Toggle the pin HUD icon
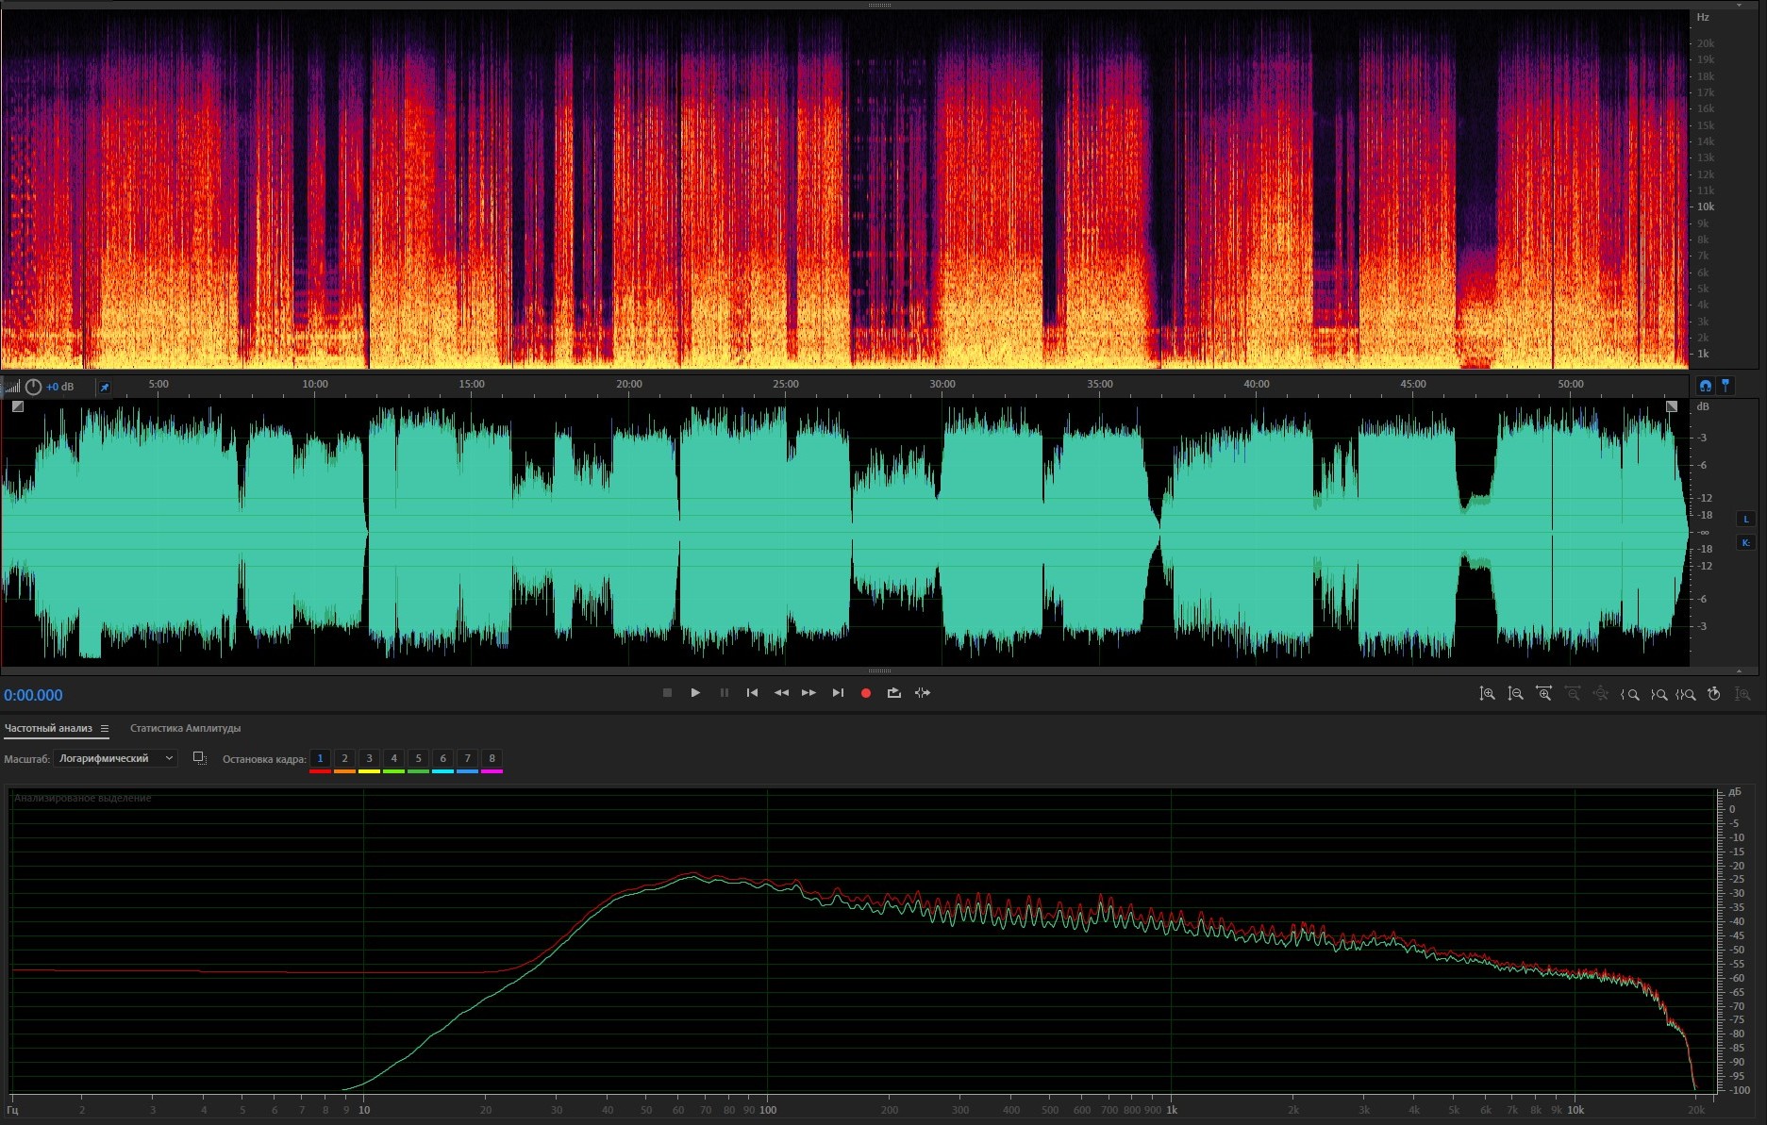 [105, 388]
